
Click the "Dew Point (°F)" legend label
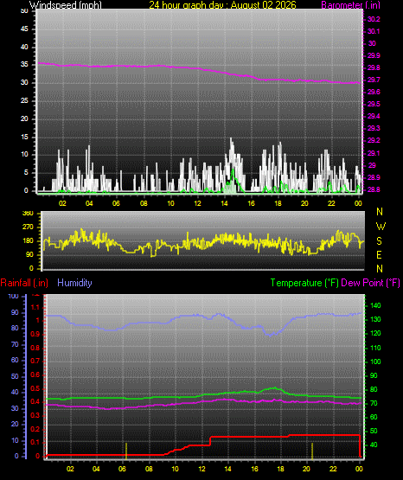click(x=370, y=283)
